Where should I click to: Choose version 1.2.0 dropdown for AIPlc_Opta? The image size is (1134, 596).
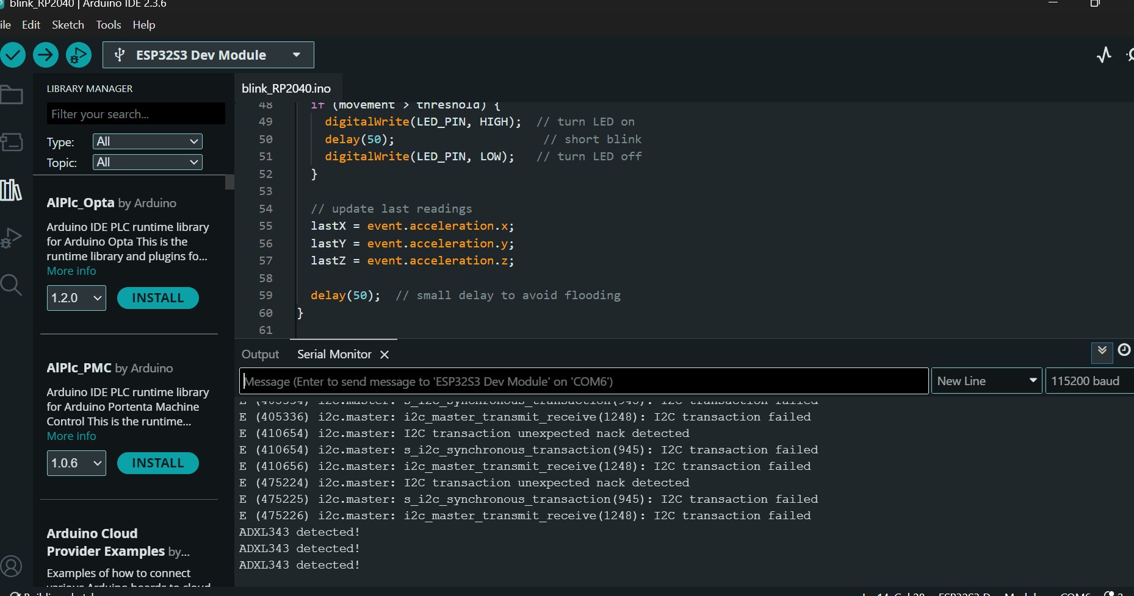click(76, 298)
